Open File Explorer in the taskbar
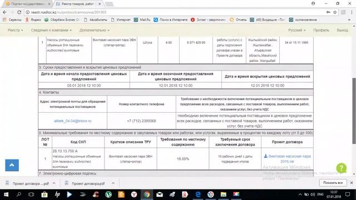Screen dimensions: 356x200 224,194
